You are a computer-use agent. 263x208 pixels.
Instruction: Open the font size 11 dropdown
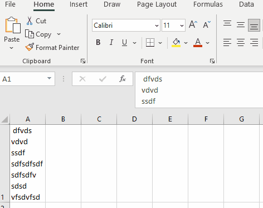(x=182, y=26)
